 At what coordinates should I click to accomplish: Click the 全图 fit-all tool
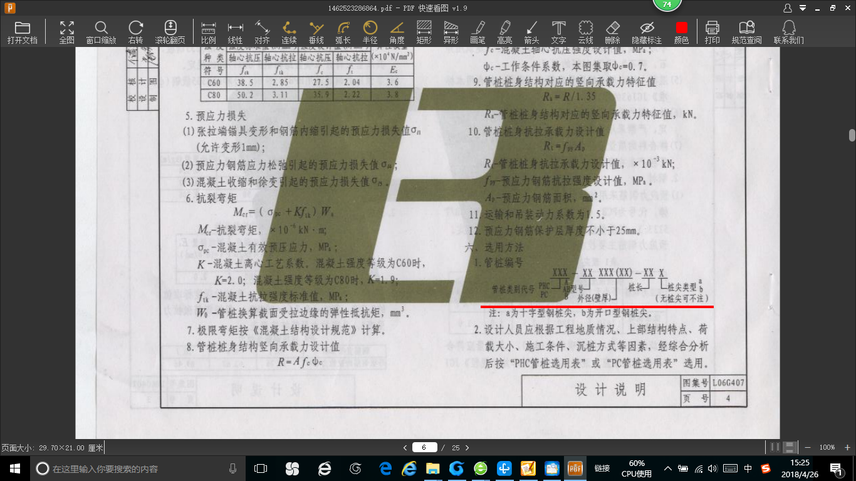click(x=66, y=32)
